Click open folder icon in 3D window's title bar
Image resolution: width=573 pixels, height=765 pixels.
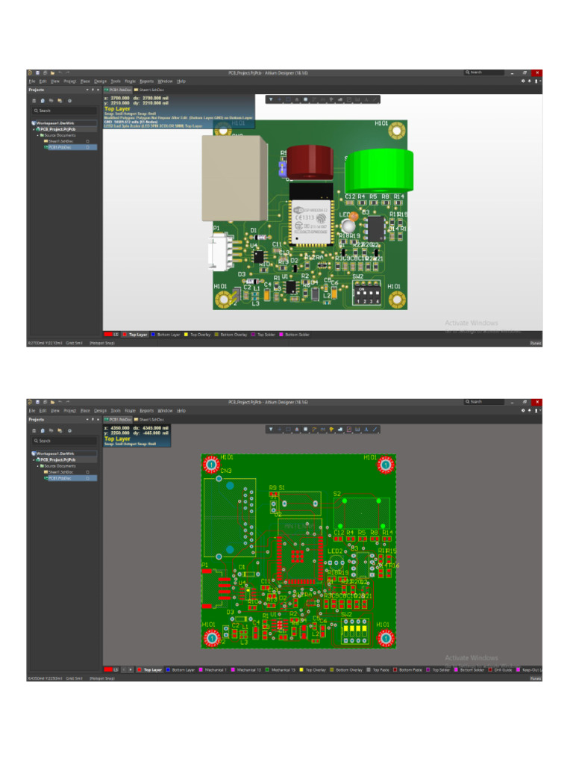click(52, 73)
